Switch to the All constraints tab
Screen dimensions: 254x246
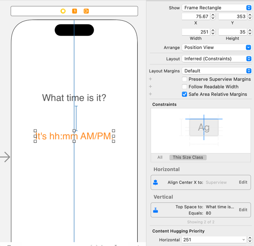point(160,157)
